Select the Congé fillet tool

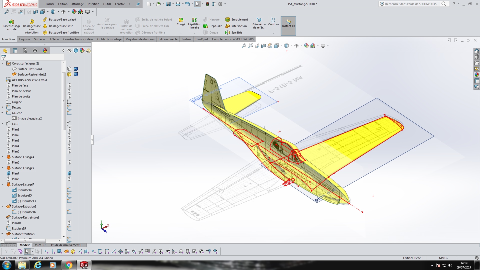click(181, 22)
